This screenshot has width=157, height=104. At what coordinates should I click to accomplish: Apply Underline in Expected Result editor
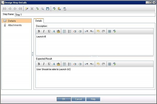(x=49, y=64)
